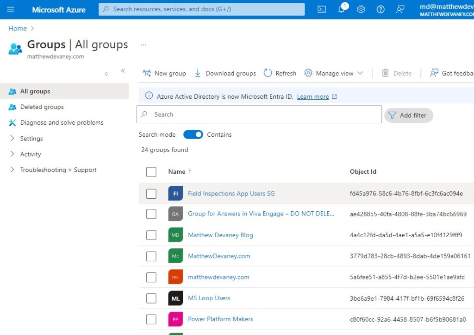The height and width of the screenshot is (335, 474).
Task: Check the box beside matthewdevaney.com with orange avatar
Action: tap(151, 277)
